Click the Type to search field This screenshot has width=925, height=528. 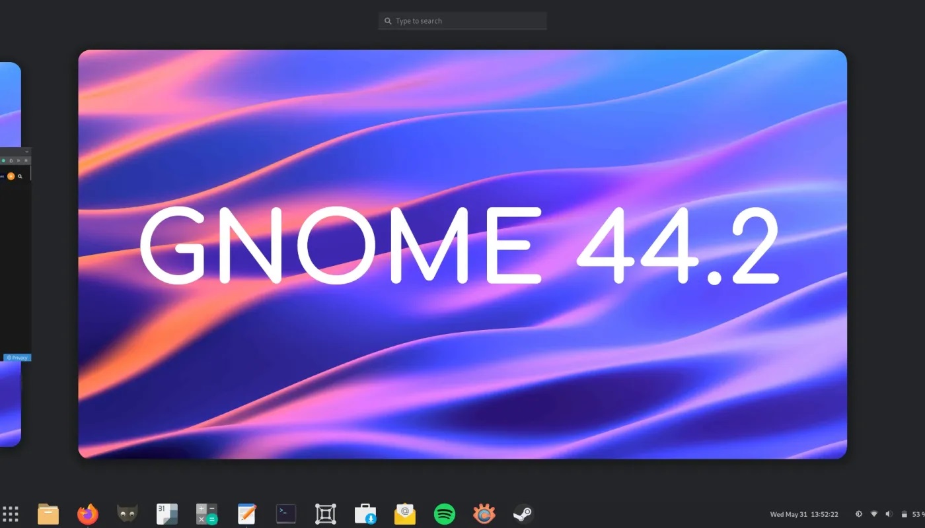(462, 21)
